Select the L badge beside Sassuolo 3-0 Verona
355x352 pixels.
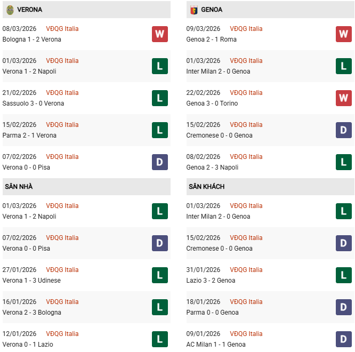point(159,98)
